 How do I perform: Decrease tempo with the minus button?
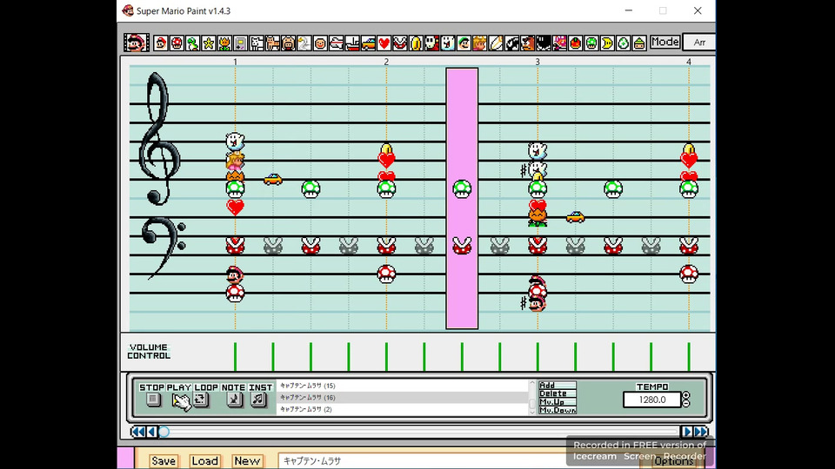(686, 404)
